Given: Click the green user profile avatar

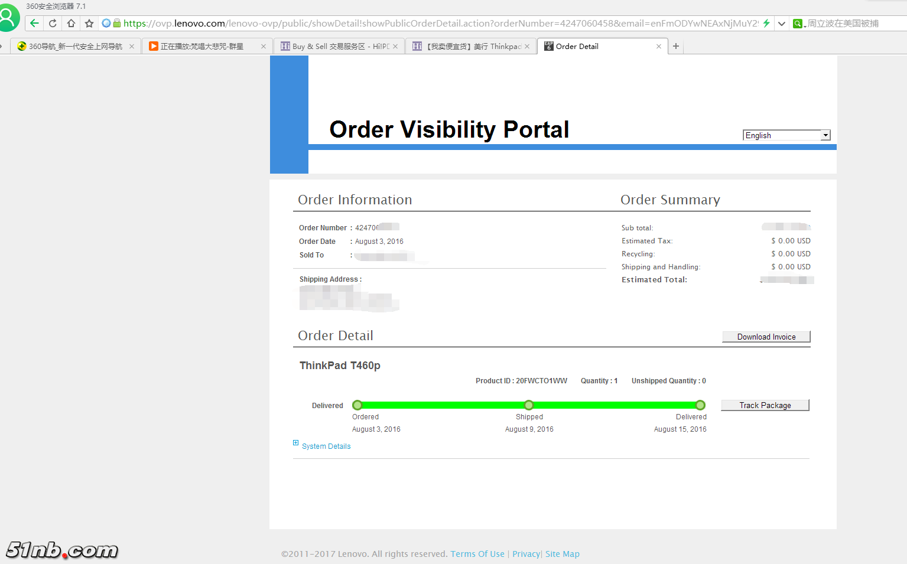Looking at the screenshot, I should [x=8, y=18].
